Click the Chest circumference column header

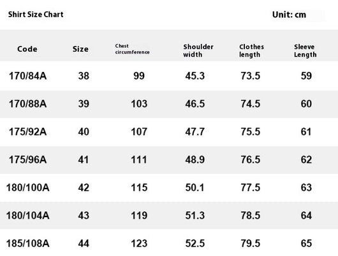coord(132,49)
